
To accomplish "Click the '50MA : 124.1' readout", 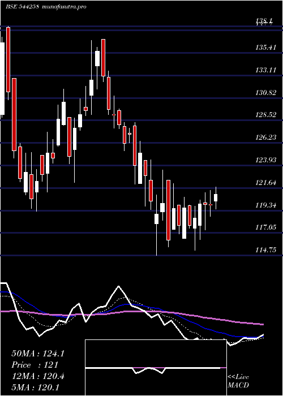I will coord(38,354).
